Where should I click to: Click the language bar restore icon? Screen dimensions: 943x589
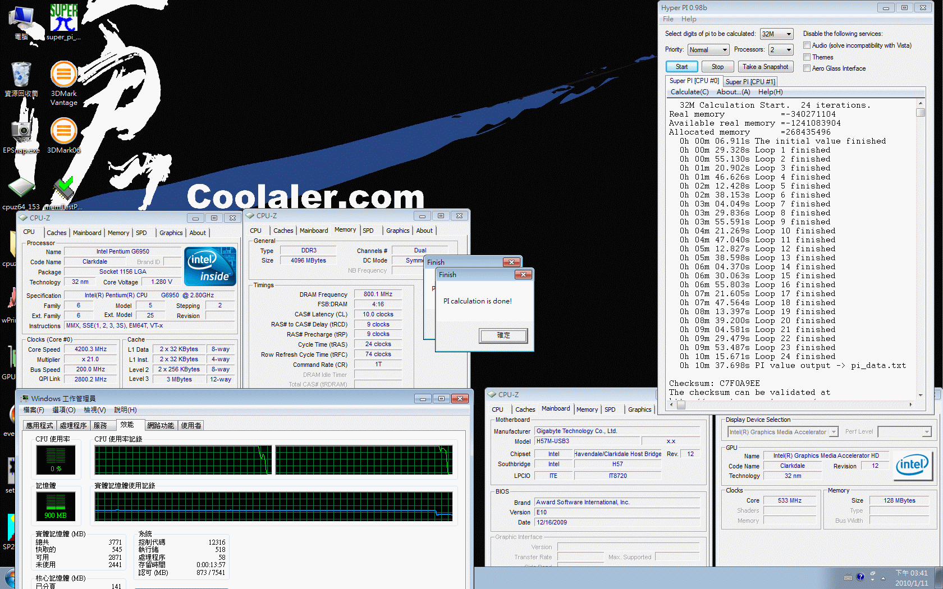[x=873, y=574]
